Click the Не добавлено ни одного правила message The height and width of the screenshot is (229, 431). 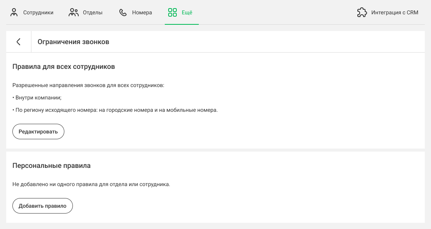coord(91,184)
